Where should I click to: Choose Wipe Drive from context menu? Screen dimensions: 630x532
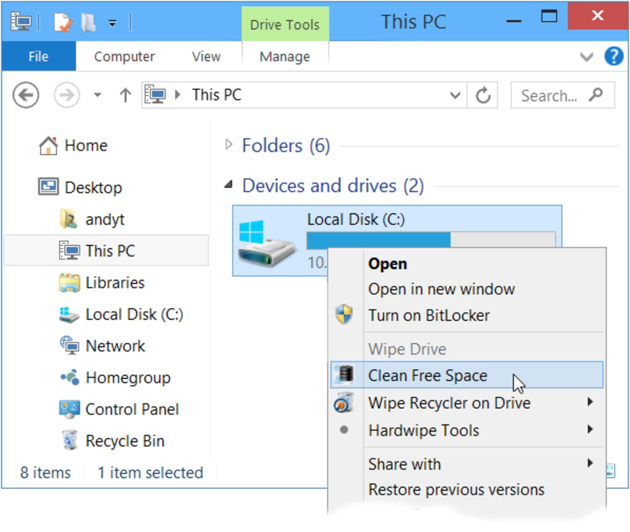click(407, 349)
